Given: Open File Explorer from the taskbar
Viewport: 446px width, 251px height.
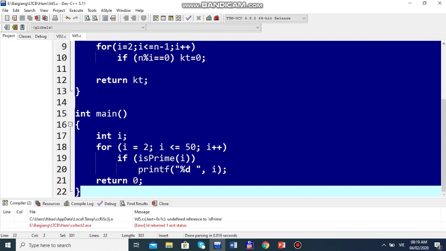Looking at the screenshot, I should click(x=169, y=245).
